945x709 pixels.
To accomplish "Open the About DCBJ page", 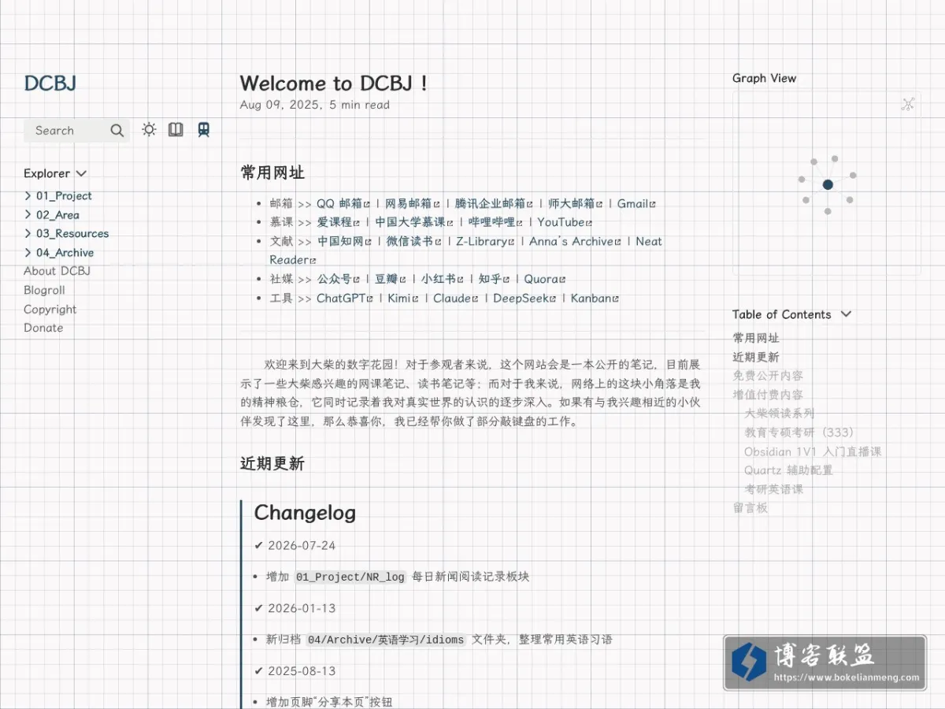I will [57, 271].
